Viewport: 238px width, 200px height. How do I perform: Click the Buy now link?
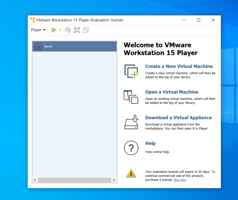coord(180,180)
